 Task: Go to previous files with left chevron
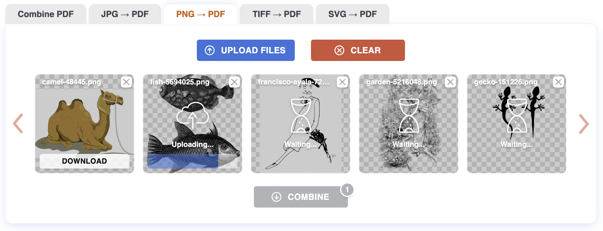click(x=18, y=123)
